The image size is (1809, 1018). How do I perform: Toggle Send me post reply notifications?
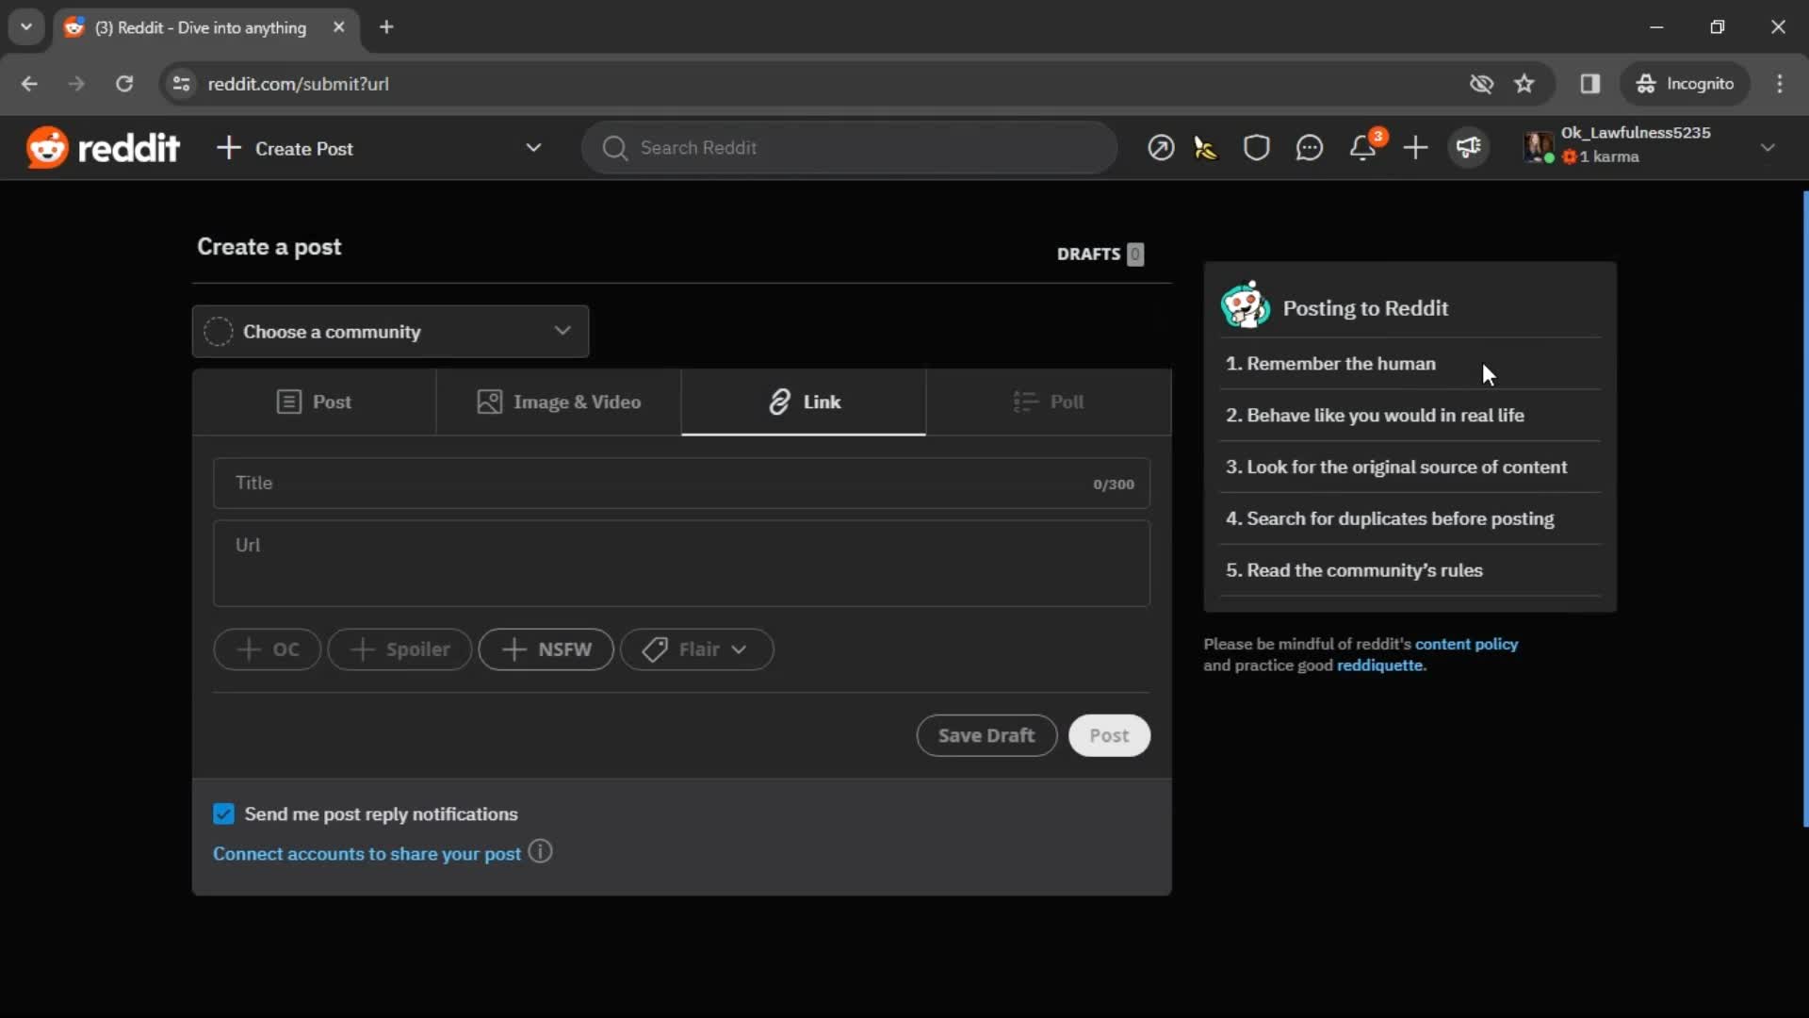pyautogui.click(x=225, y=814)
